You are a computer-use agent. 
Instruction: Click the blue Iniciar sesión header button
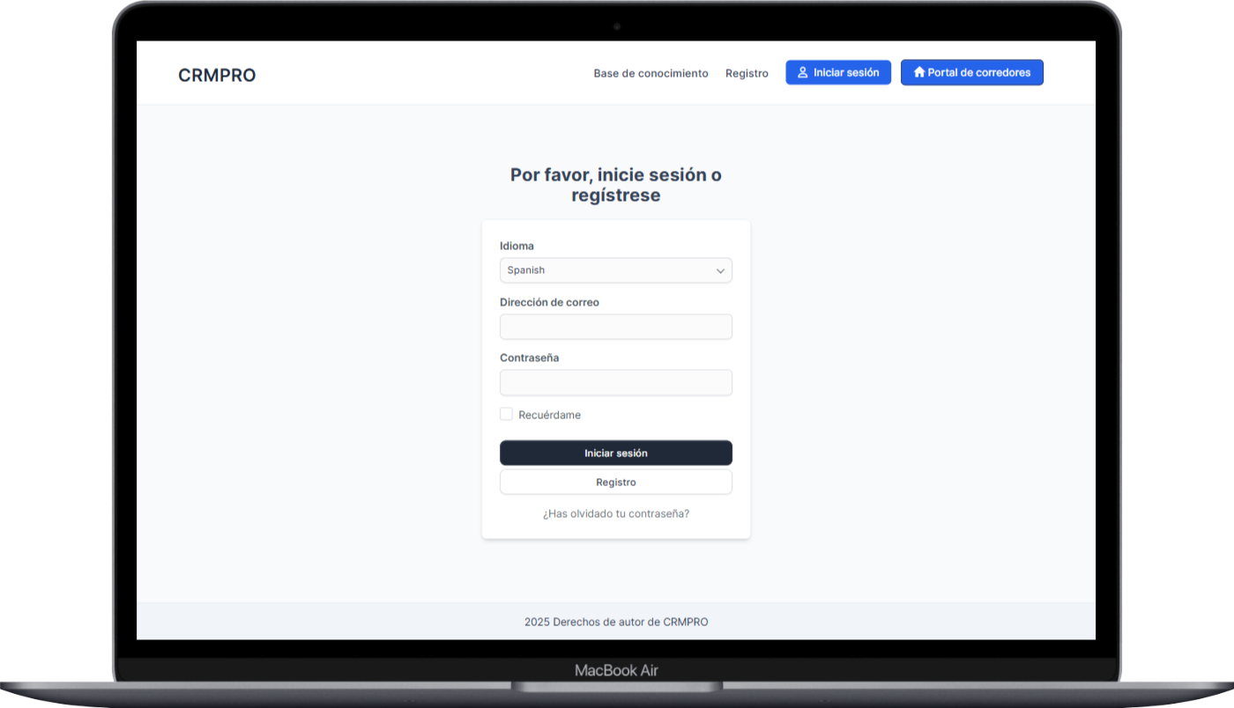click(838, 72)
